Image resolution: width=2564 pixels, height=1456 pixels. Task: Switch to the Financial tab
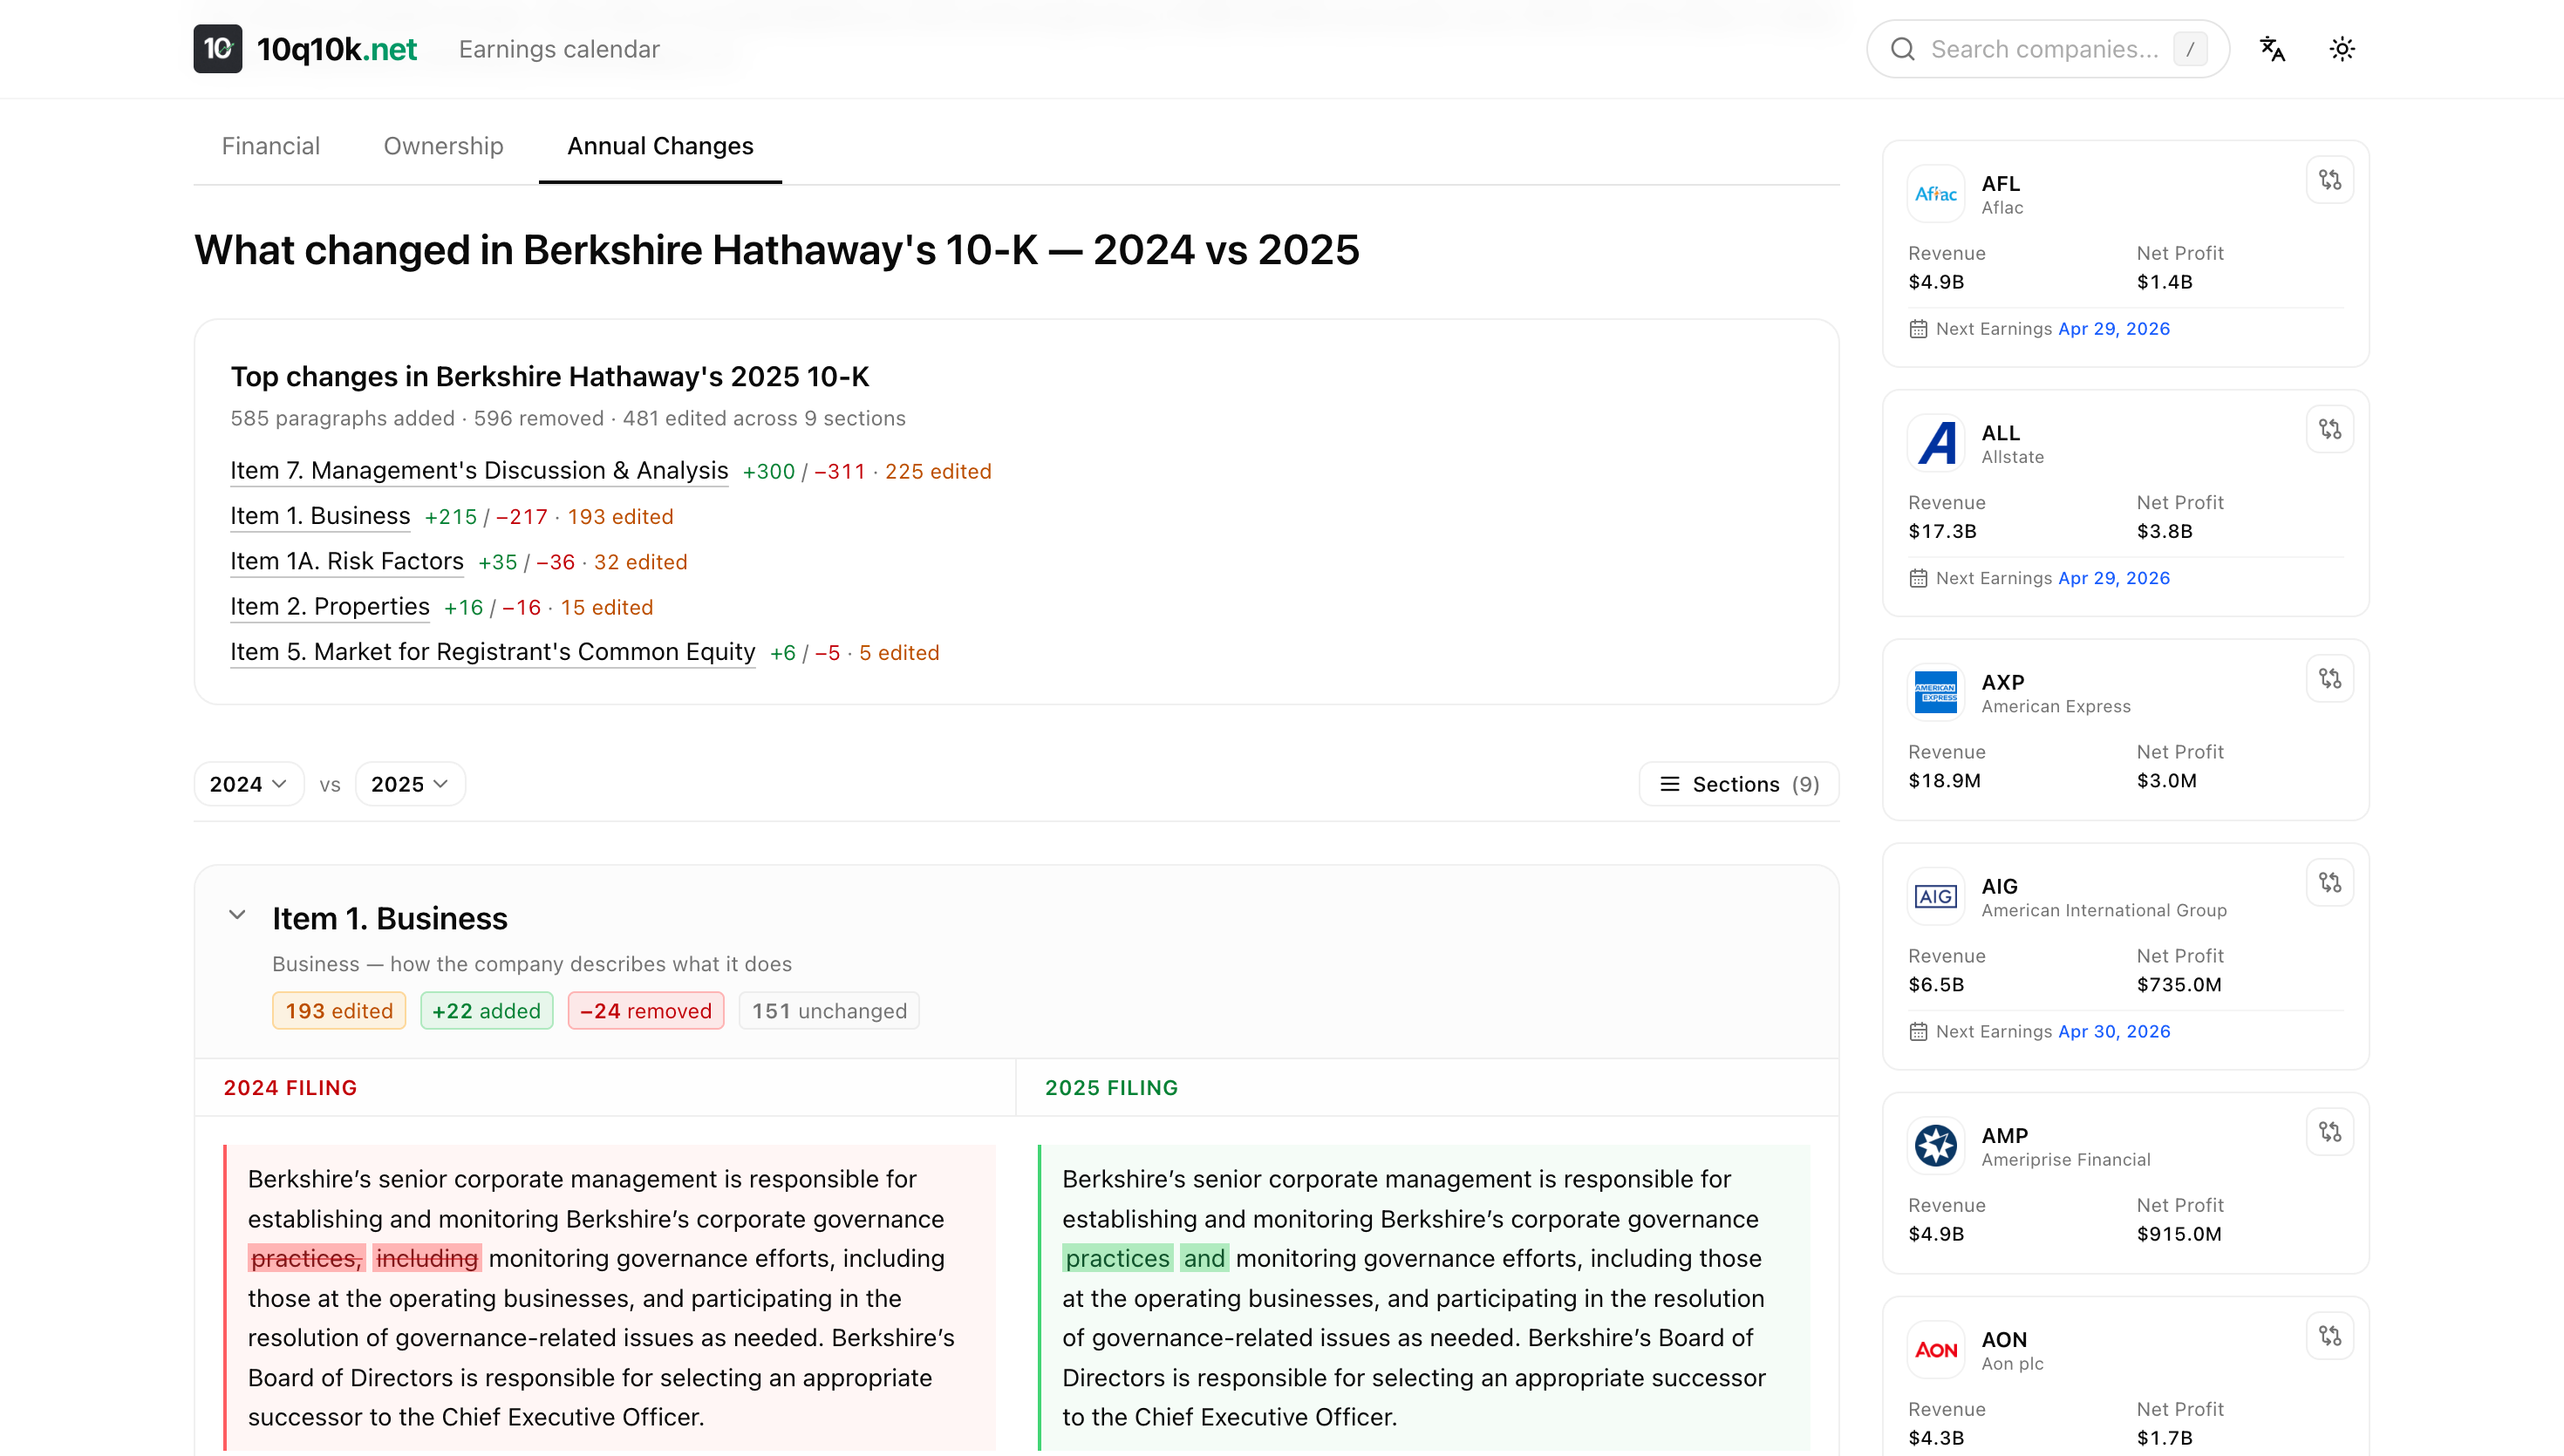tap(270, 146)
